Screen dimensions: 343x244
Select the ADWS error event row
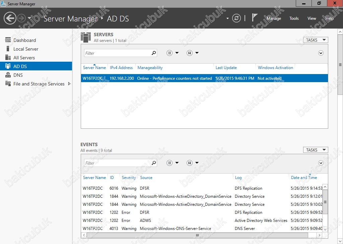[x=202, y=220]
